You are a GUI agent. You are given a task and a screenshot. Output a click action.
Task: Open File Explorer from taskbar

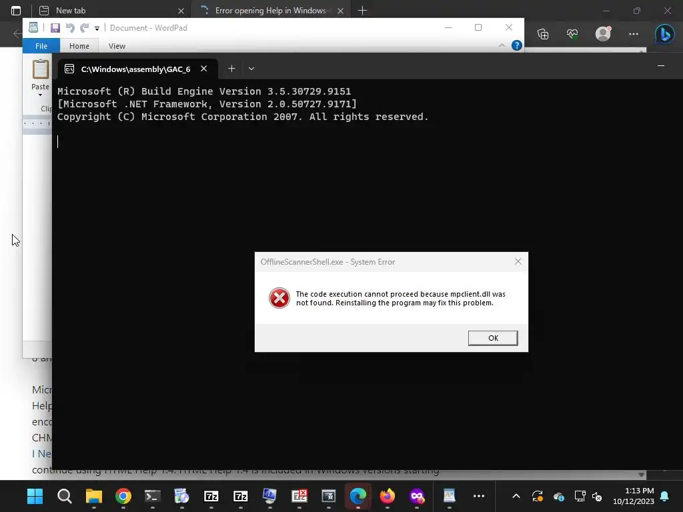click(x=93, y=496)
